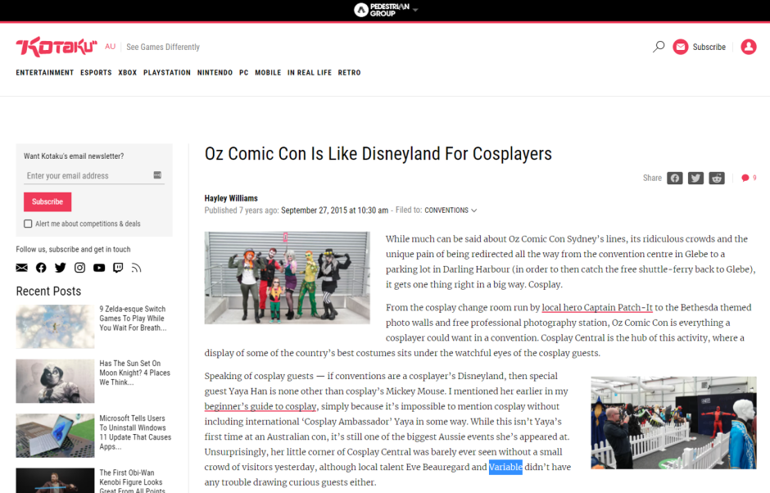Share article via Facebook share button
Screen dimensions: 770x493
point(674,178)
